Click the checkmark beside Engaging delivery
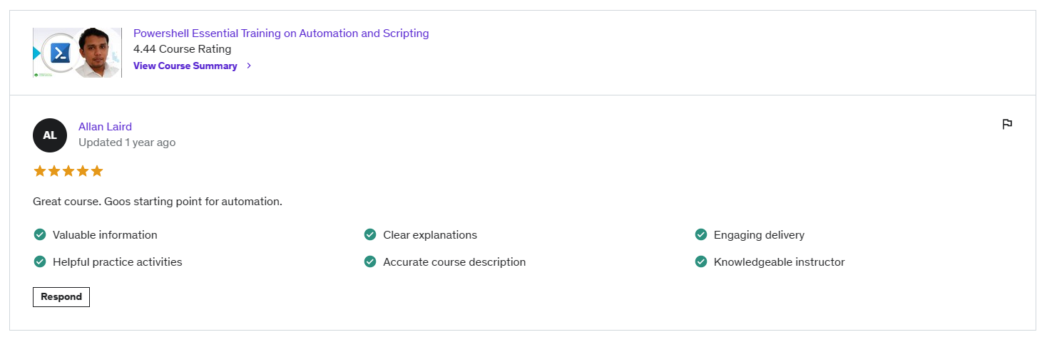This screenshot has height=337, width=1047. [x=701, y=234]
